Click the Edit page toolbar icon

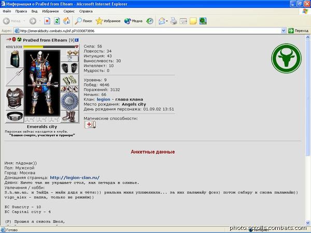tap(183, 21)
